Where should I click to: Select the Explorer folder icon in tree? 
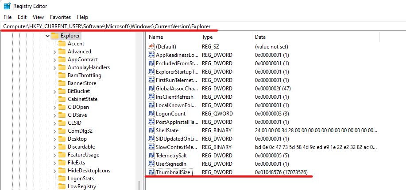54,36
